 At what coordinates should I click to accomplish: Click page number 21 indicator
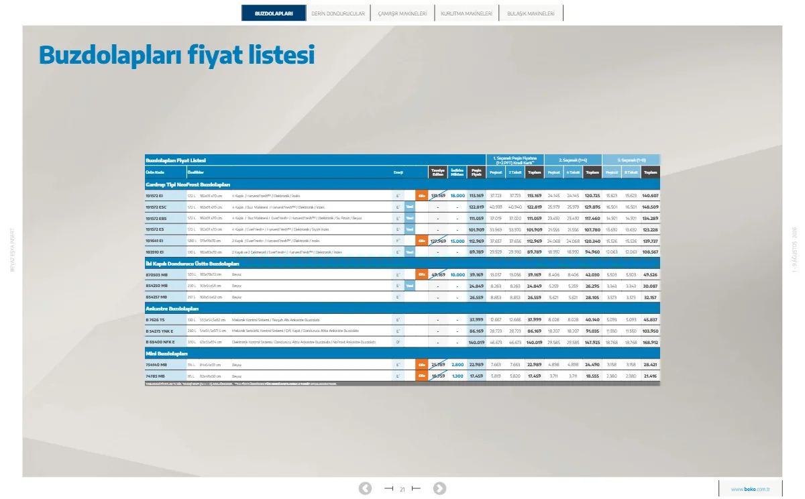[402, 489]
